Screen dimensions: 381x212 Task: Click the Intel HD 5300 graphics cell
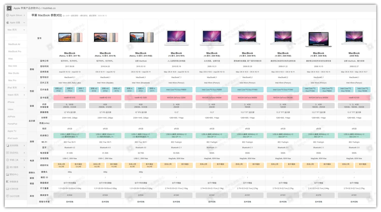(141, 98)
